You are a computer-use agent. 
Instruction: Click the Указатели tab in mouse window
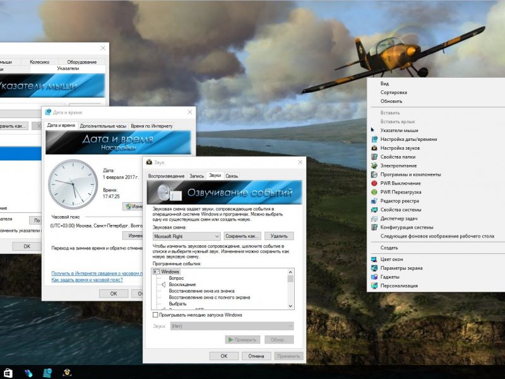click(68, 68)
